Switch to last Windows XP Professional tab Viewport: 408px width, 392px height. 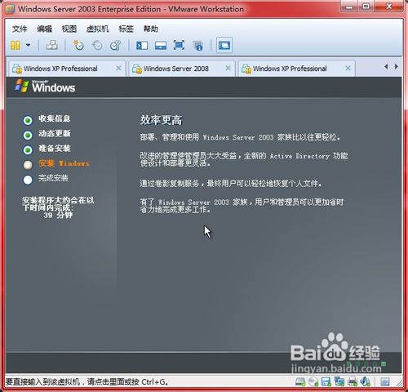297,69
